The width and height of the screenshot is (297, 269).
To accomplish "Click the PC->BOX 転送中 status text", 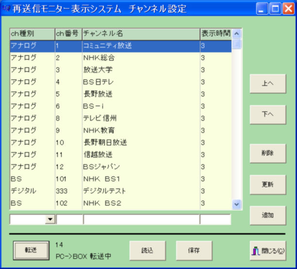I will click(83, 256).
